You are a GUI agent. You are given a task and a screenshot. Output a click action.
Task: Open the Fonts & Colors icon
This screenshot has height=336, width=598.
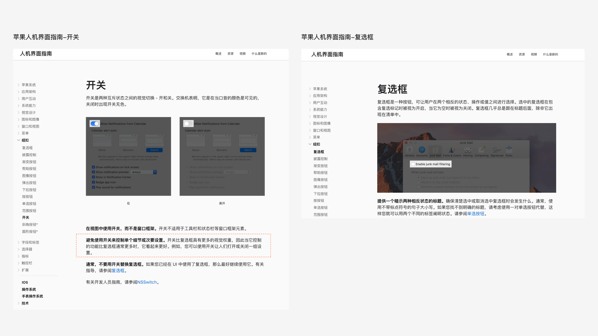pos(452,150)
